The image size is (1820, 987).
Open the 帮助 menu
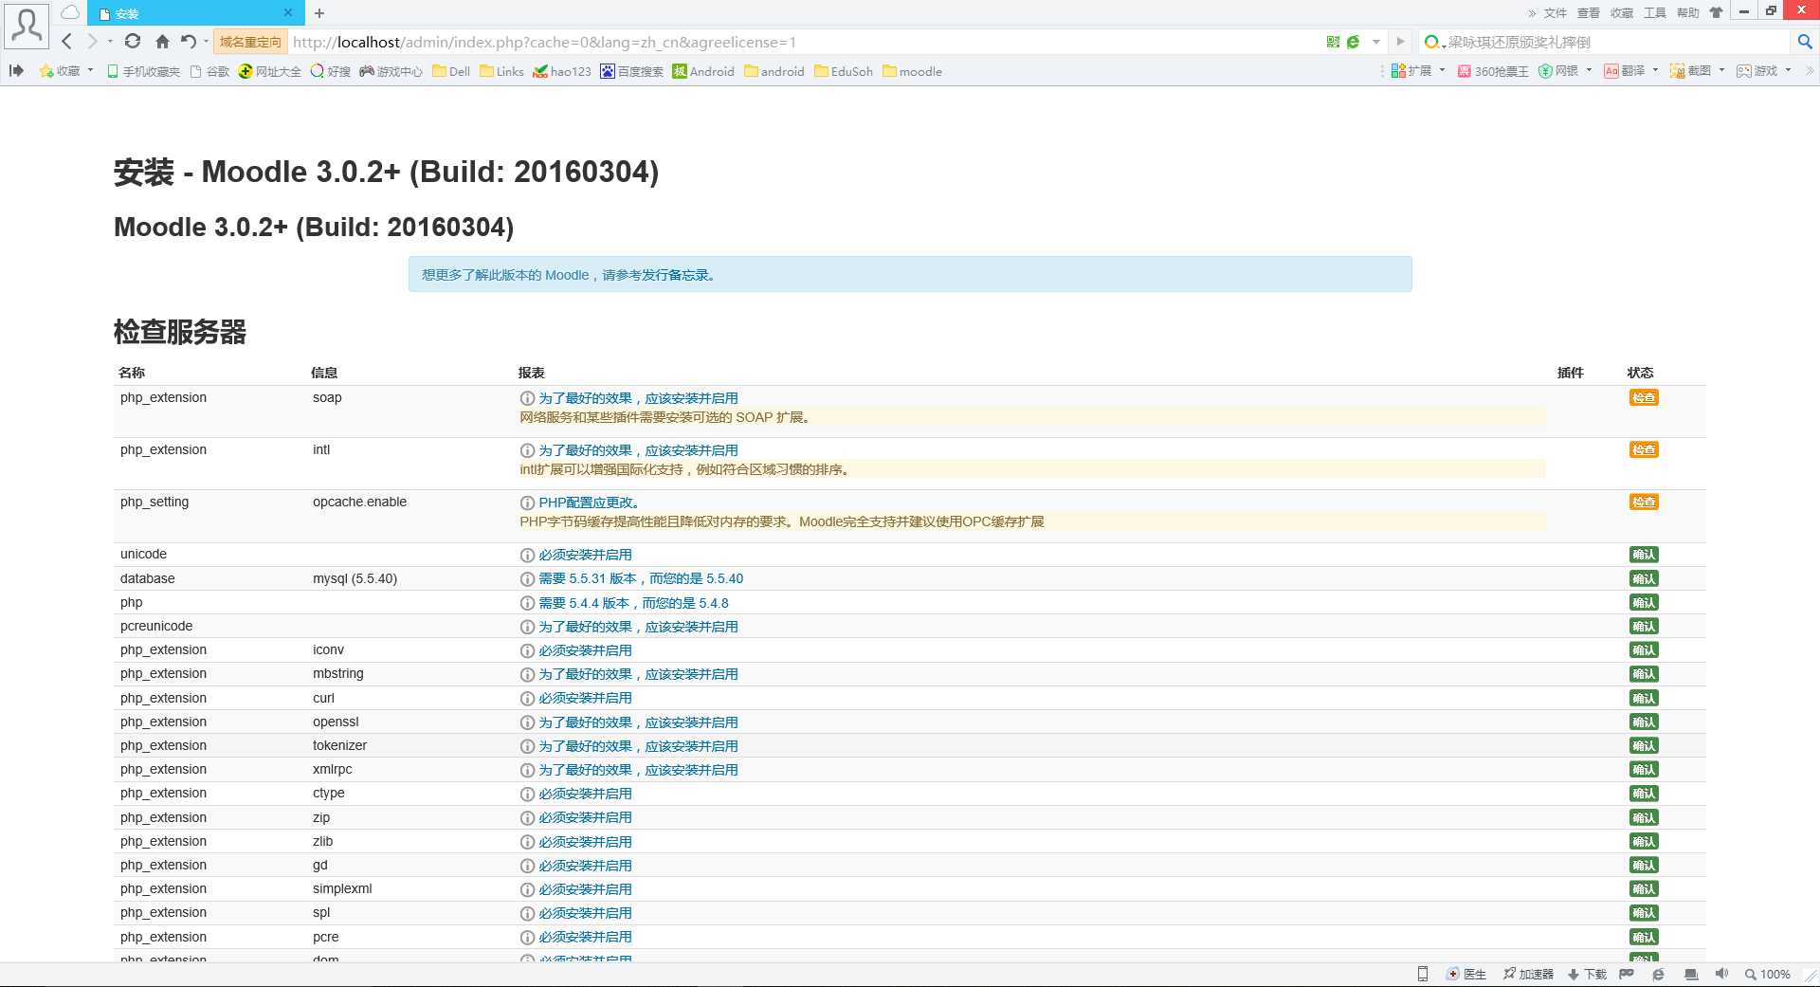(x=1687, y=13)
